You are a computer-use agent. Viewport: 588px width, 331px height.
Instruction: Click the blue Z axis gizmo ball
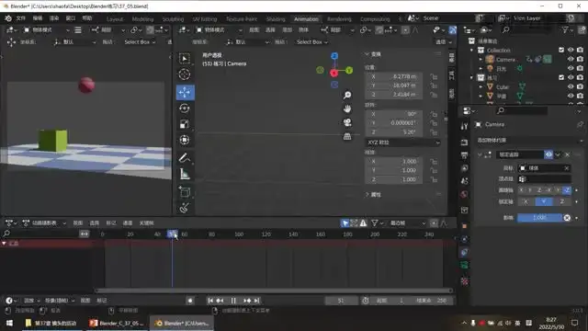(334, 56)
